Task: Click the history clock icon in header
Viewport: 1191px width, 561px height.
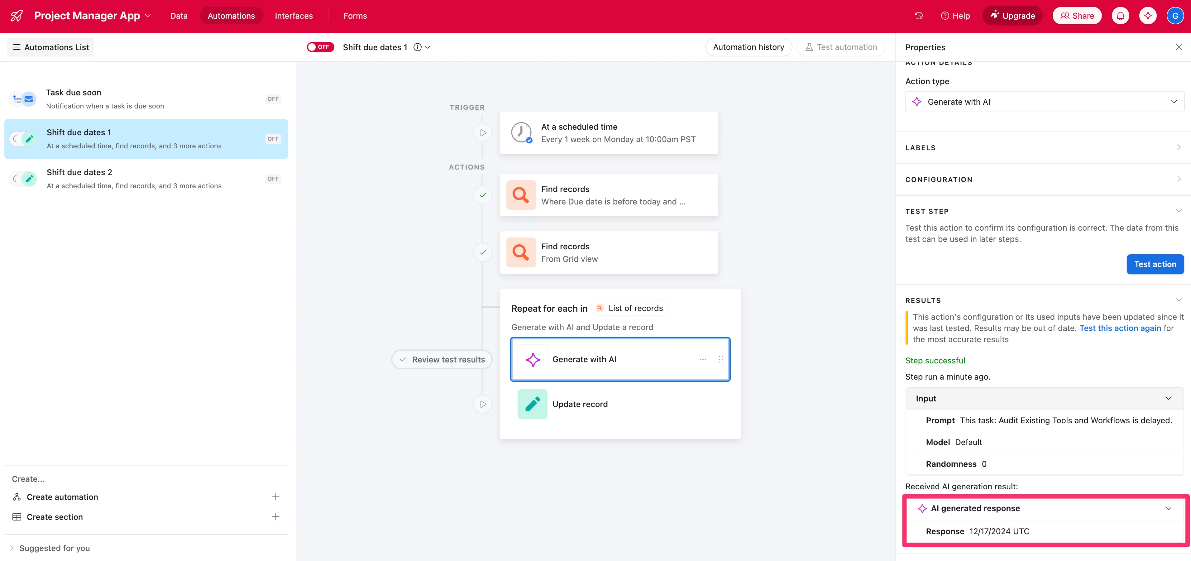Action: pos(918,16)
